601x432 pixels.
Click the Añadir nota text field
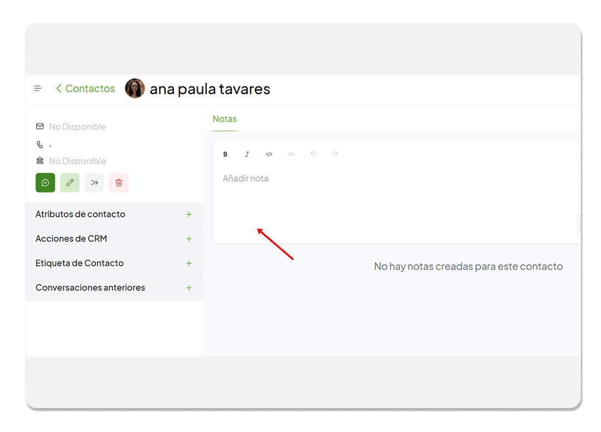390,201
